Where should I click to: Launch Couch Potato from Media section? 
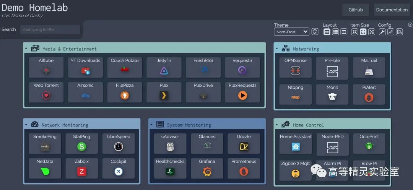125,67
